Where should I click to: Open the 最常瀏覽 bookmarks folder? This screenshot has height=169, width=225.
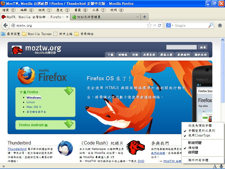11,34
